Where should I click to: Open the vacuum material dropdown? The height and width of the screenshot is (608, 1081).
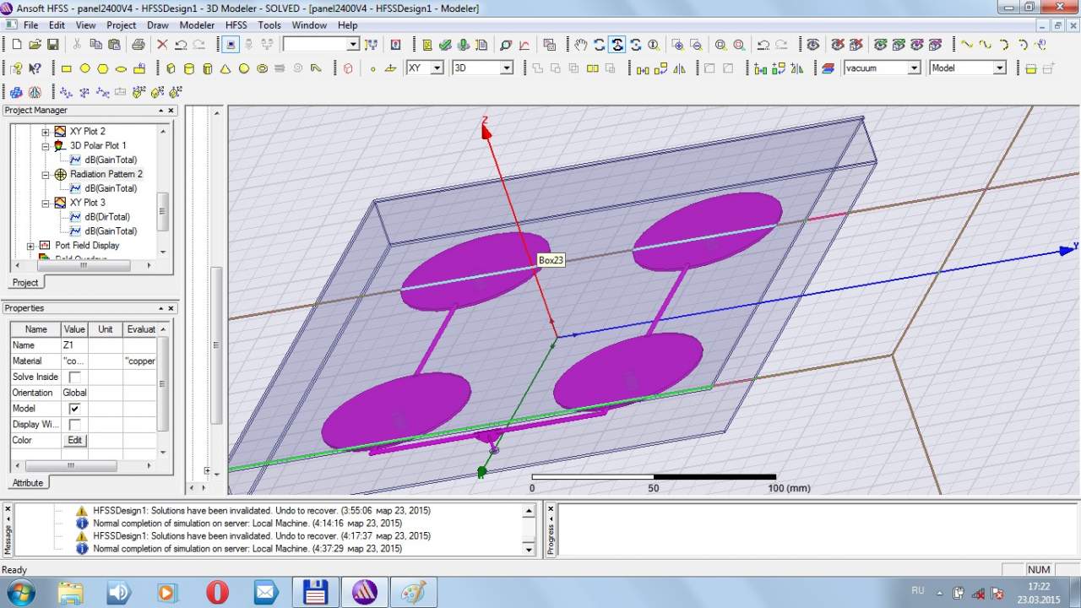914,68
